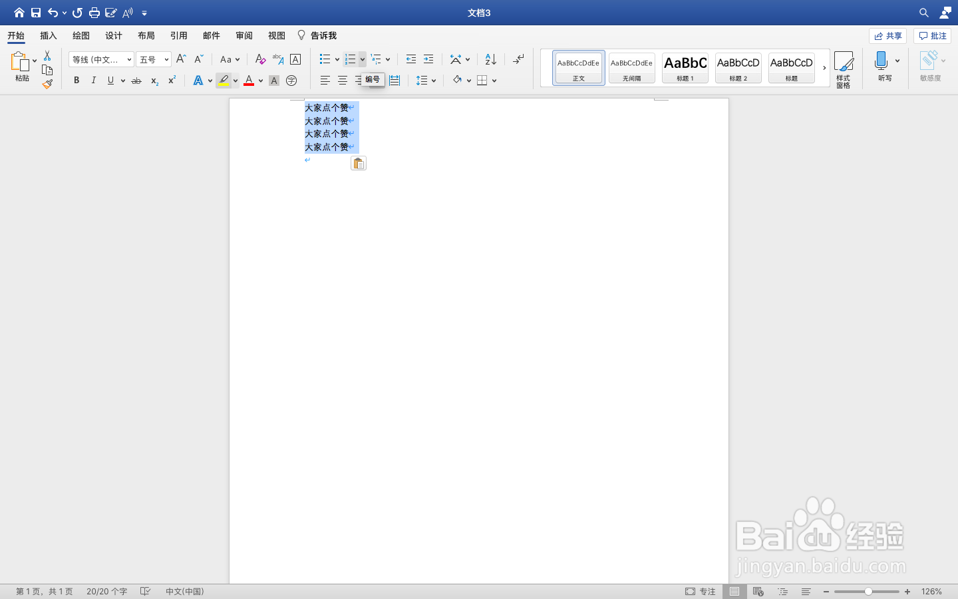
Task: Switch to web layout view in status bar
Action: pos(758,591)
